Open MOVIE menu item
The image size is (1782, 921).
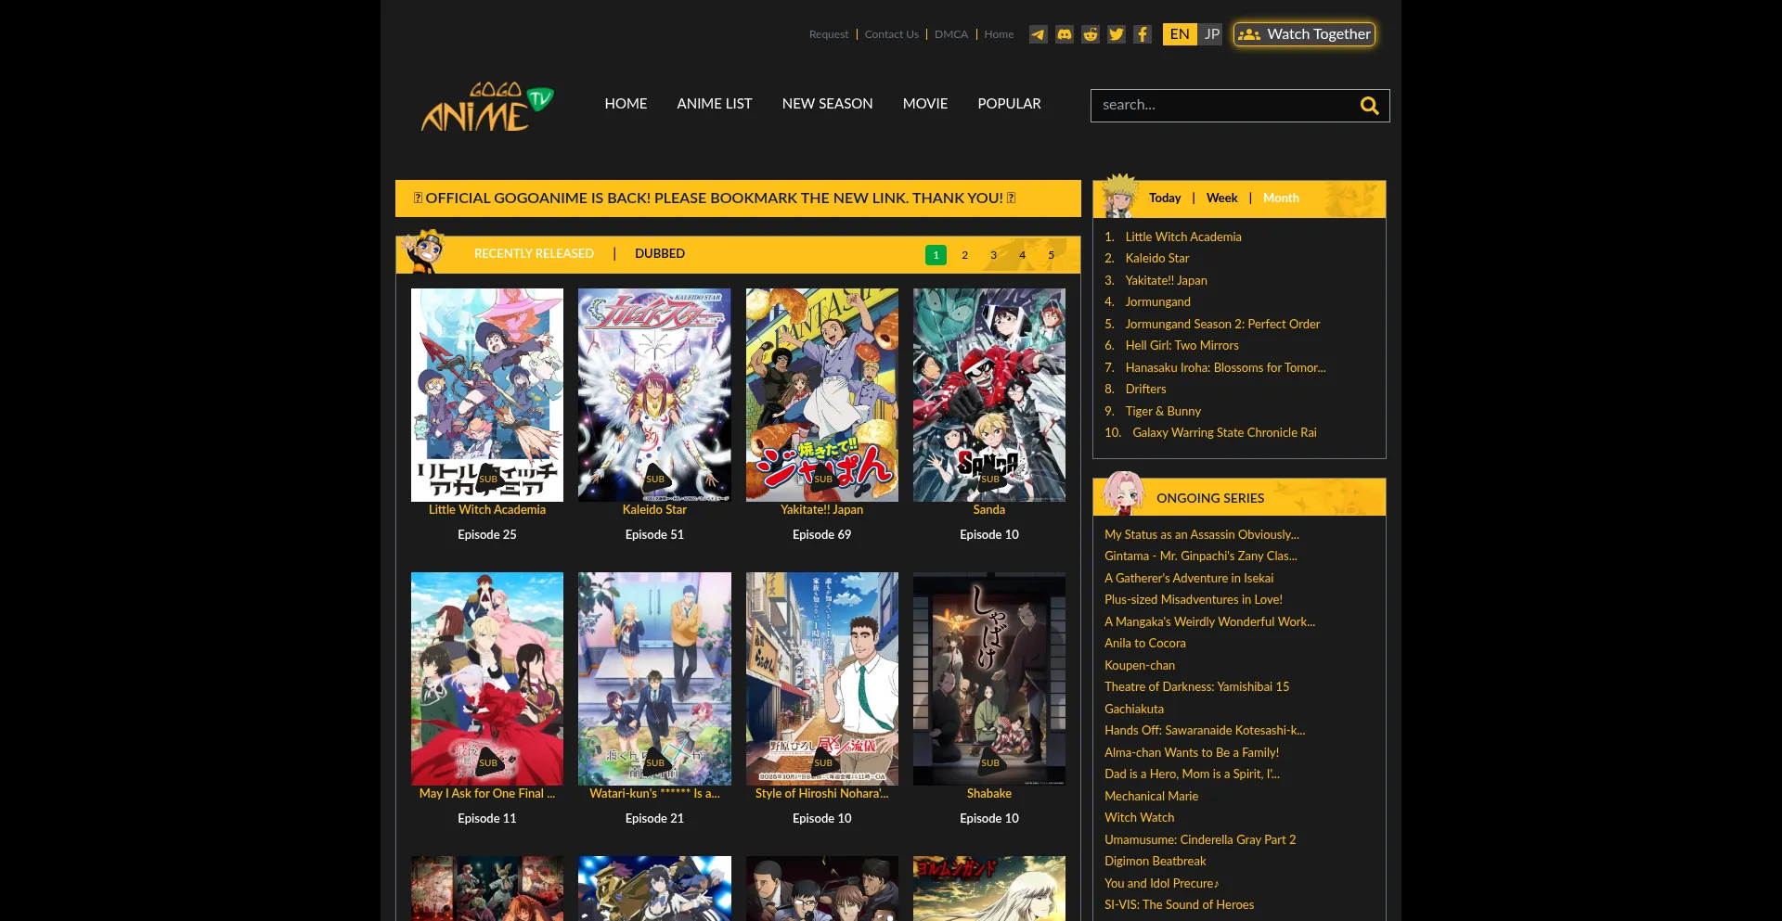coord(925,104)
